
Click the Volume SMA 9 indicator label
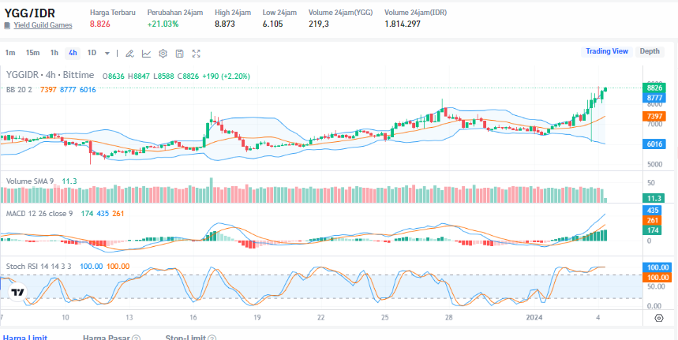pos(30,181)
